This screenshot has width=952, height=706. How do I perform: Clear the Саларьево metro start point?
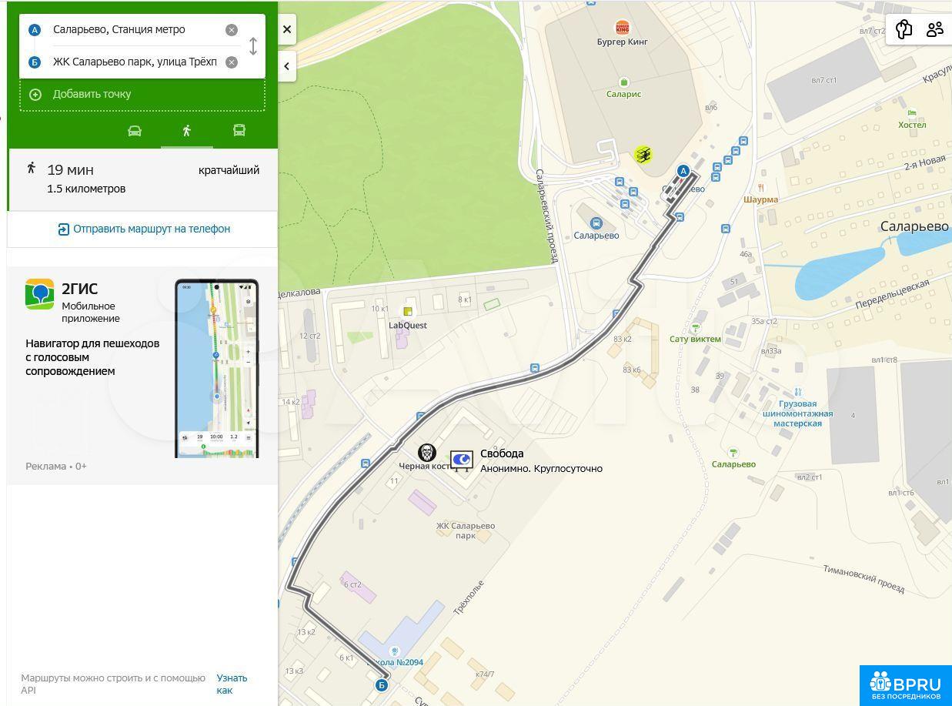point(231,30)
